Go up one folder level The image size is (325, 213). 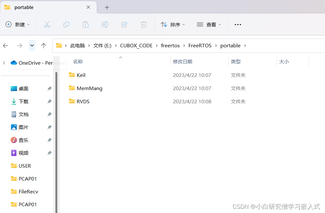click(43, 46)
